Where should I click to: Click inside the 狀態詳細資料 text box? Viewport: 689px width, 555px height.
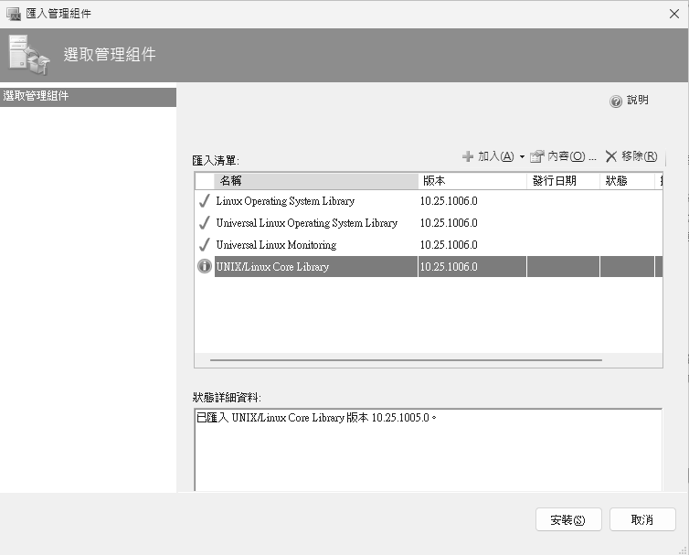point(428,450)
